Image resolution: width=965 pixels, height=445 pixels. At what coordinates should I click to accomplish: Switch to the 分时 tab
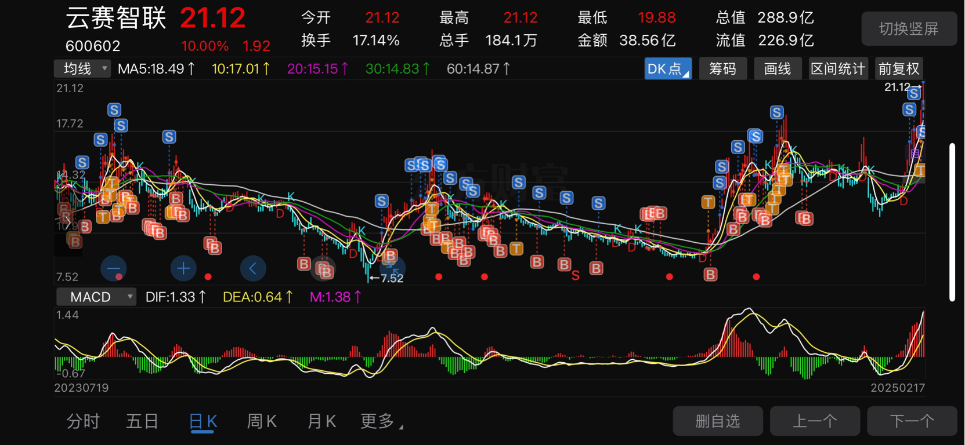pyautogui.click(x=83, y=421)
